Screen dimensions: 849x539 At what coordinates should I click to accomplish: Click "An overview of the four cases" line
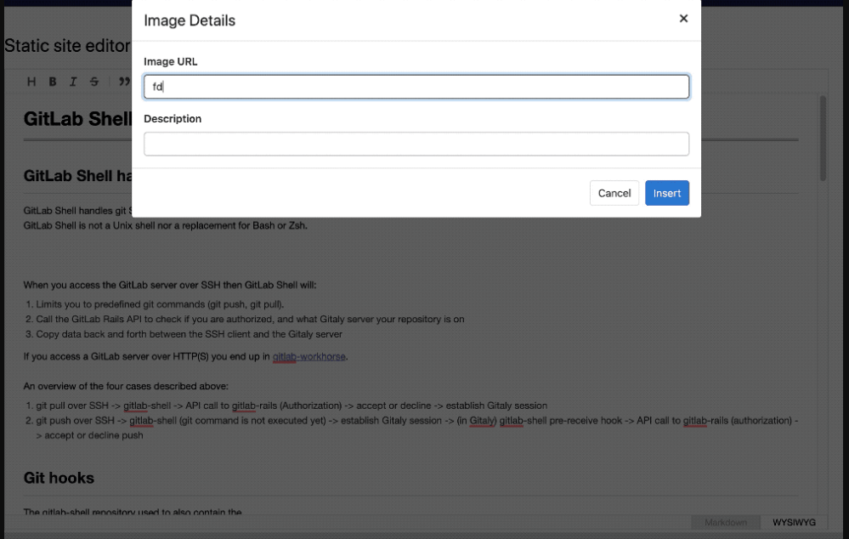point(126,386)
